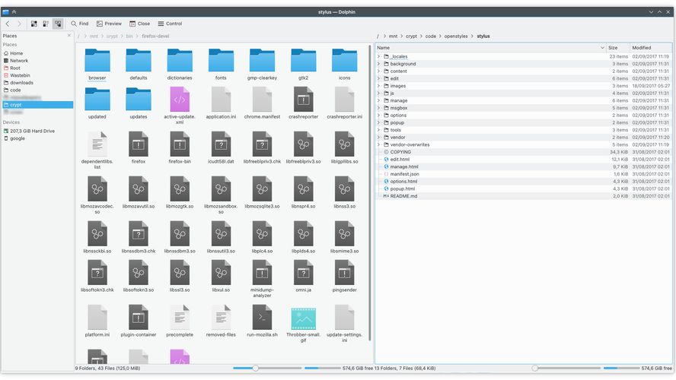
Task: Expand the options folder
Action: pos(379,116)
